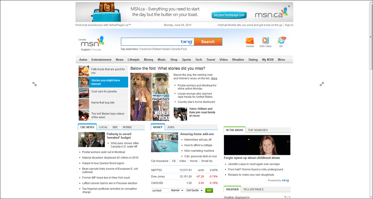Open the Get Quote dropdown

click(195, 190)
